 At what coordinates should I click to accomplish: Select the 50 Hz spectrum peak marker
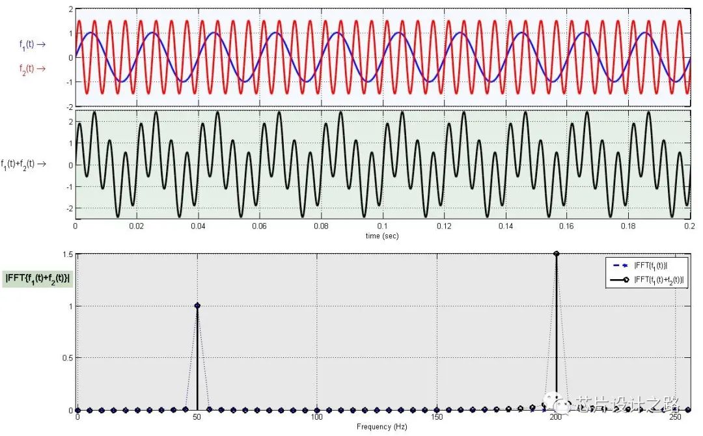tap(197, 306)
